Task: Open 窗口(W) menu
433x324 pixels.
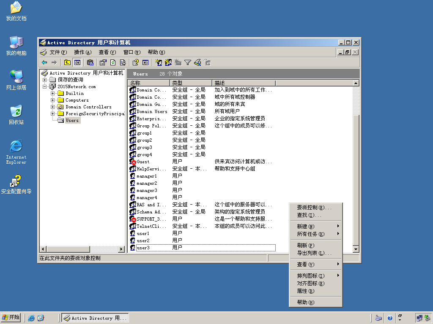Action: (132, 52)
